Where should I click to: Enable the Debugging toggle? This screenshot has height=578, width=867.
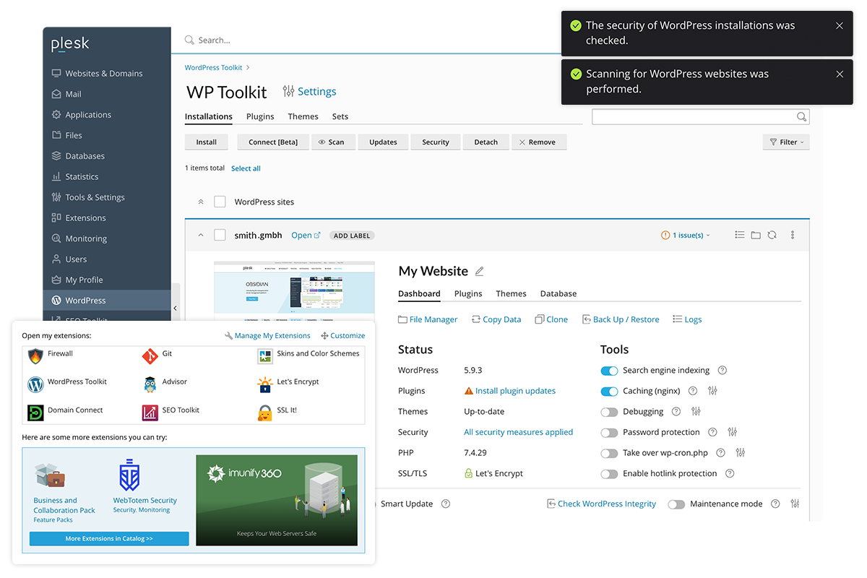(609, 412)
